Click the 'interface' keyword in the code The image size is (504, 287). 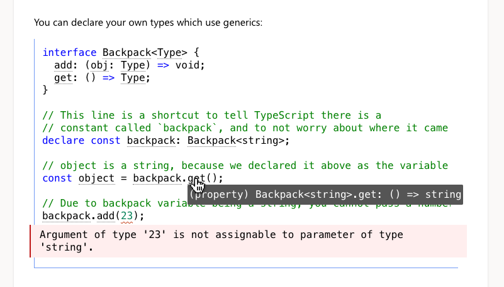[x=69, y=52]
